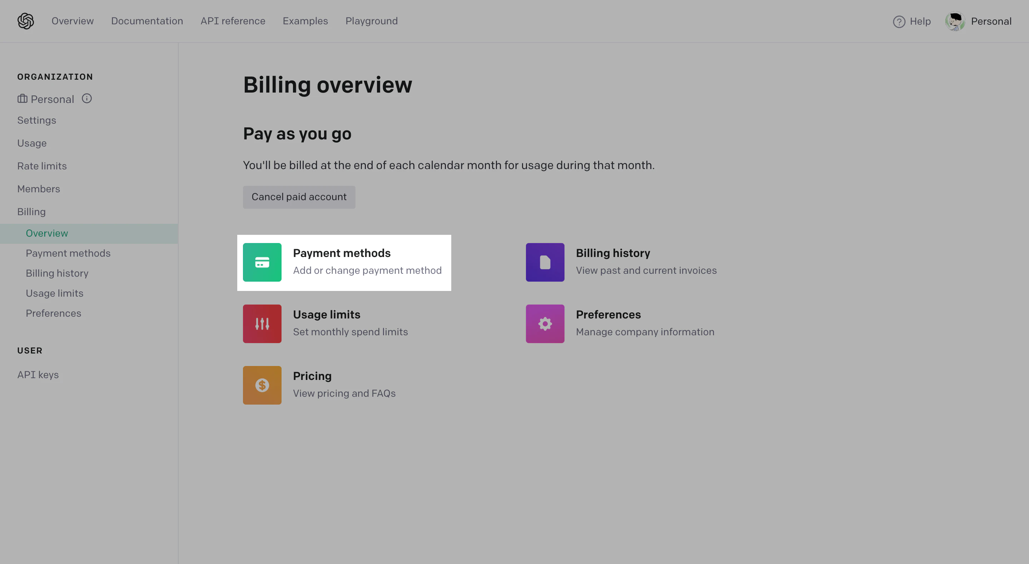This screenshot has width=1029, height=564.
Task: Click the red Usage limits sliders icon
Action: [262, 324]
